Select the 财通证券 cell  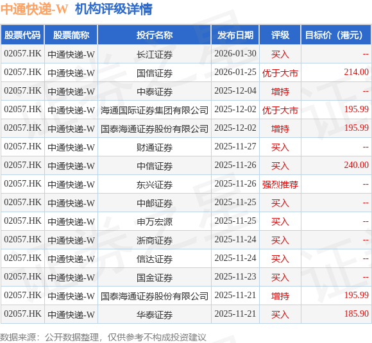point(155,147)
